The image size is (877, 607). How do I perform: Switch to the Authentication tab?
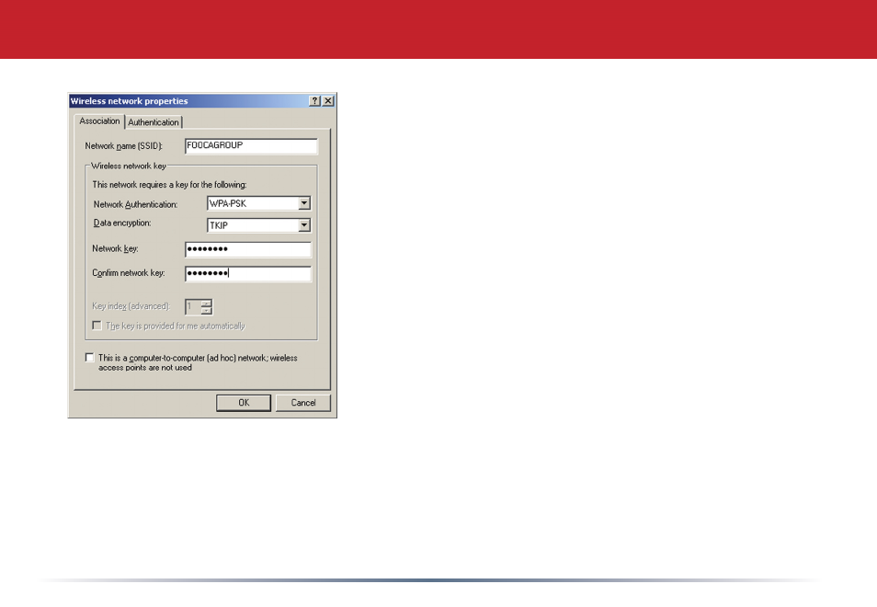coord(154,122)
